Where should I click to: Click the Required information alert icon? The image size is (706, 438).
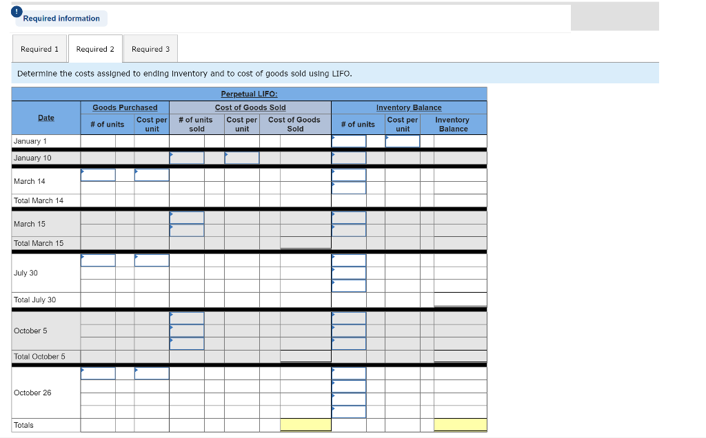coord(17,11)
